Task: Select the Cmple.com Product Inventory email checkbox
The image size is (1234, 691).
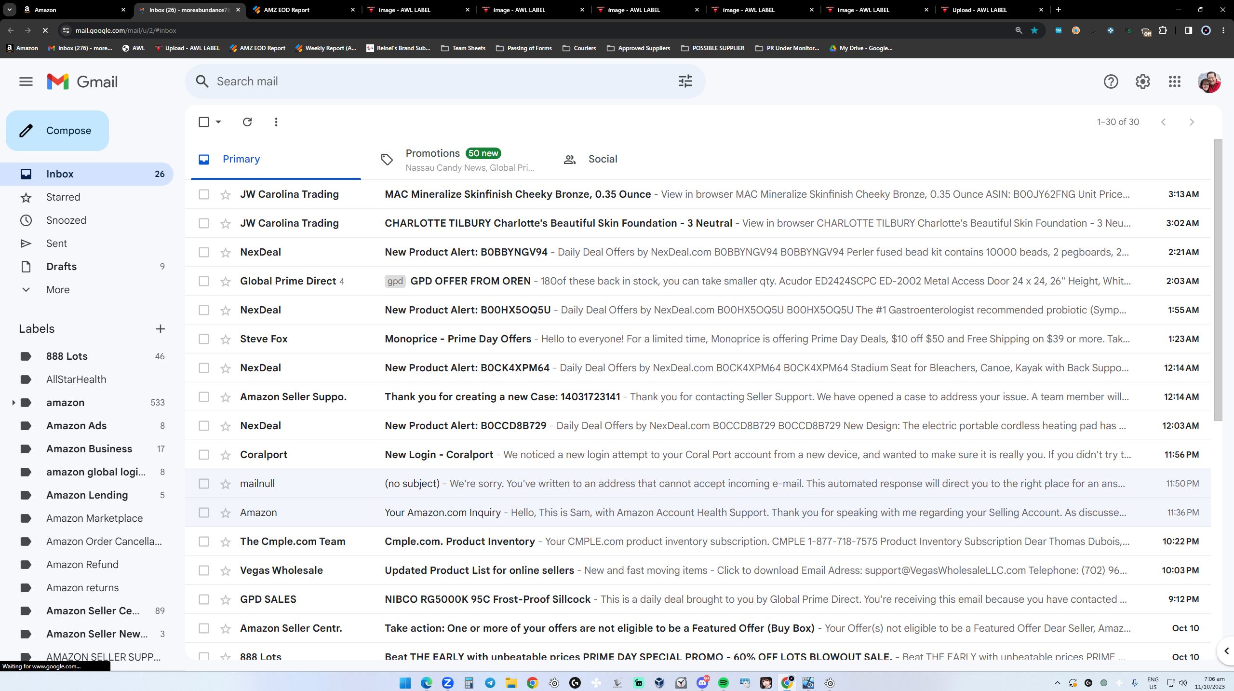Action: tap(204, 542)
